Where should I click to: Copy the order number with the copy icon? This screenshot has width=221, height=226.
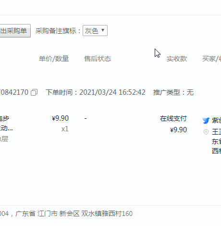[x=34, y=92]
